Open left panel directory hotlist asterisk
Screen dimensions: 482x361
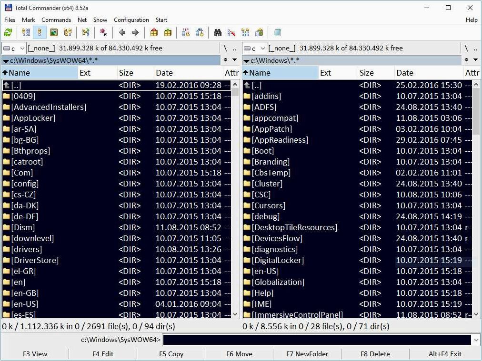(x=226, y=60)
